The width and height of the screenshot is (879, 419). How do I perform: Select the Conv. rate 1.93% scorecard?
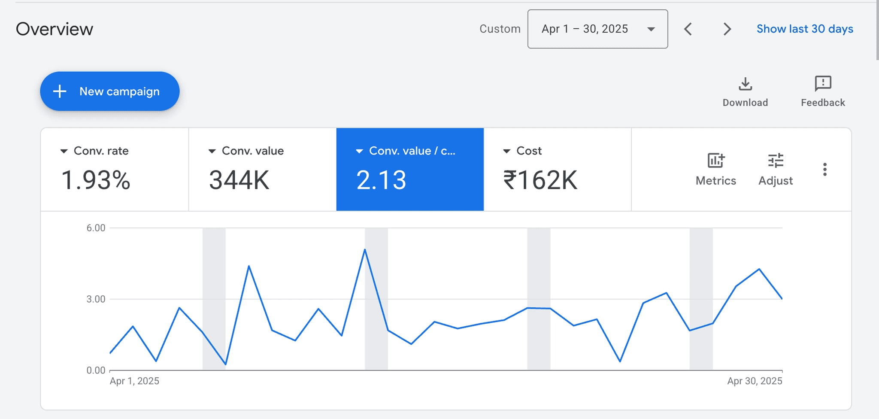[x=115, y=169]
